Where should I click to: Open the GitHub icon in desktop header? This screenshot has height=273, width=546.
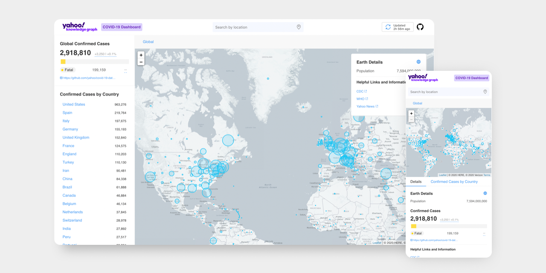420,27
